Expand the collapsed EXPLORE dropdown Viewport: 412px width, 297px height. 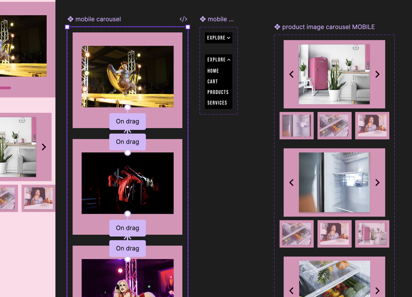(x=218, y=38)
